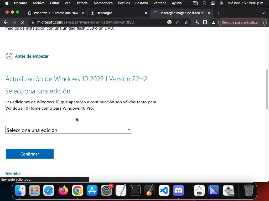Launch Visual Studio Code from dock
The height and width of the screenshot is (201, 269).
[x=164, y=190]
